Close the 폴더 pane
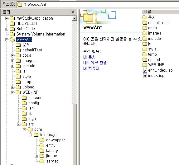 pyautogui.click(x=73, y=12)
